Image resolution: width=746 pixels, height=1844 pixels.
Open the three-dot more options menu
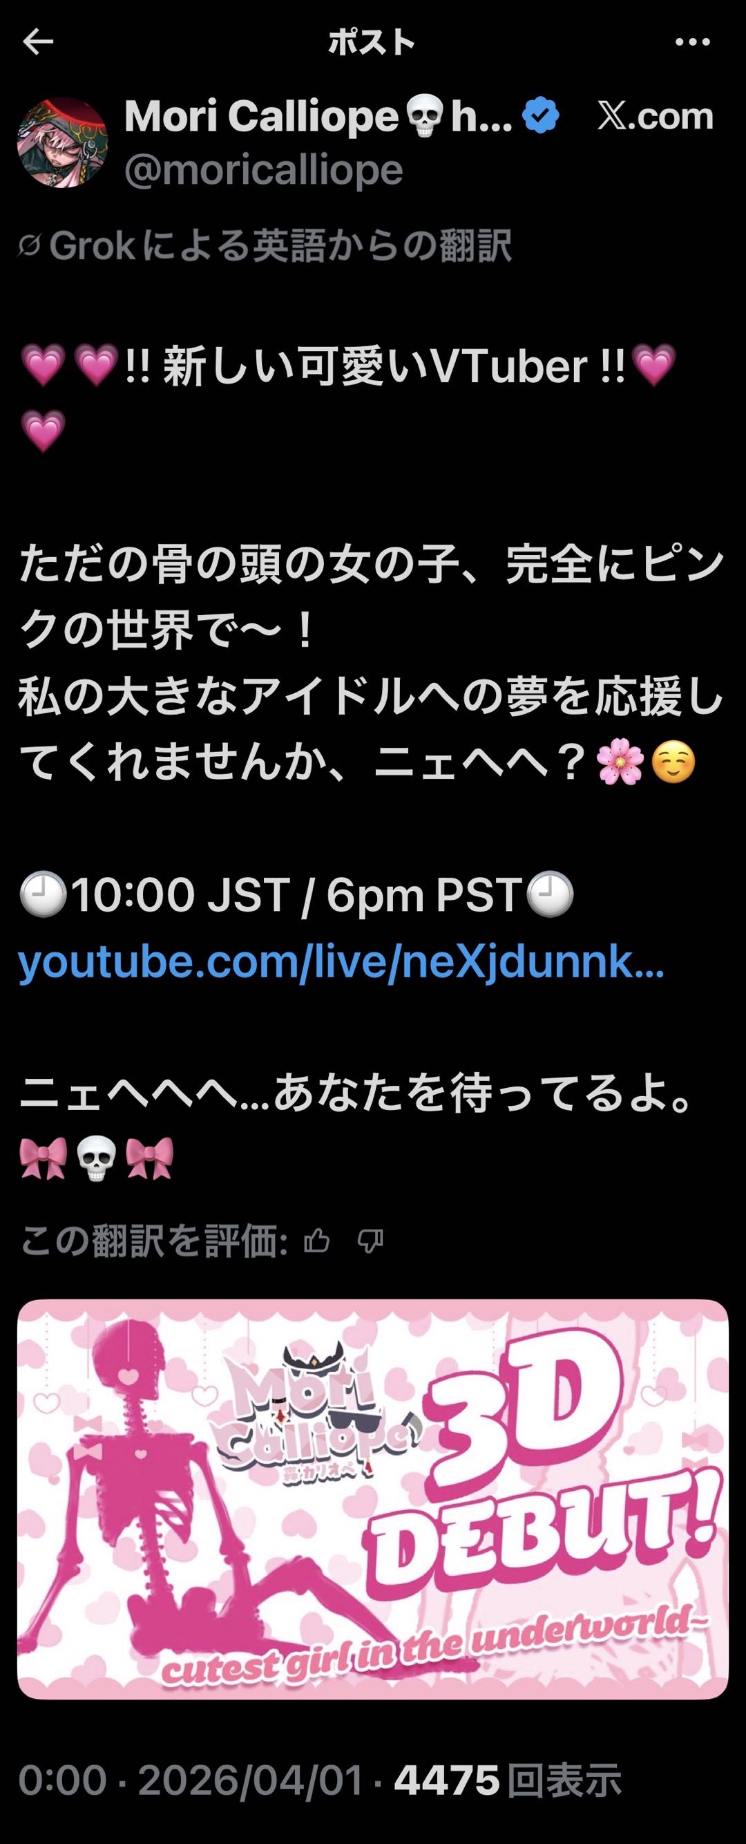pyautogui.click(x=692, y=43)
